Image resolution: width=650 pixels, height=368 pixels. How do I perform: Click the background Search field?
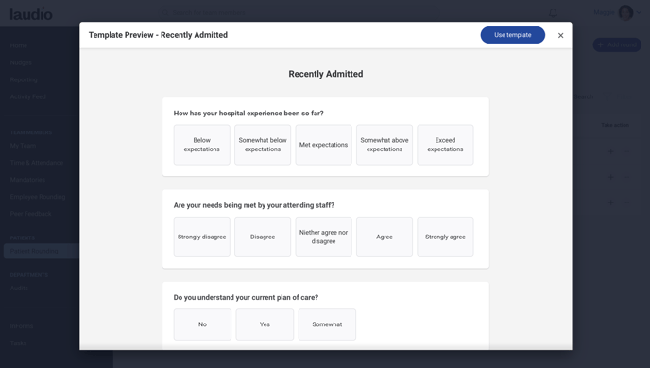584,96
